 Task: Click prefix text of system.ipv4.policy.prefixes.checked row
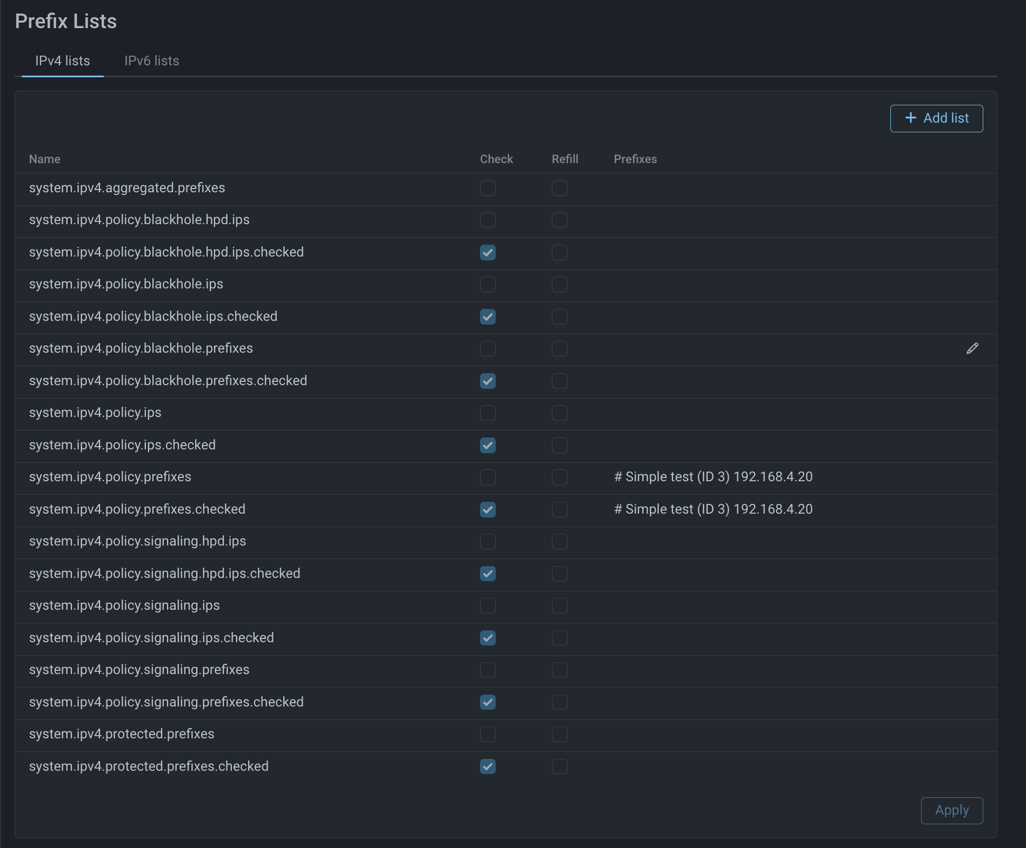click(713, 509)
